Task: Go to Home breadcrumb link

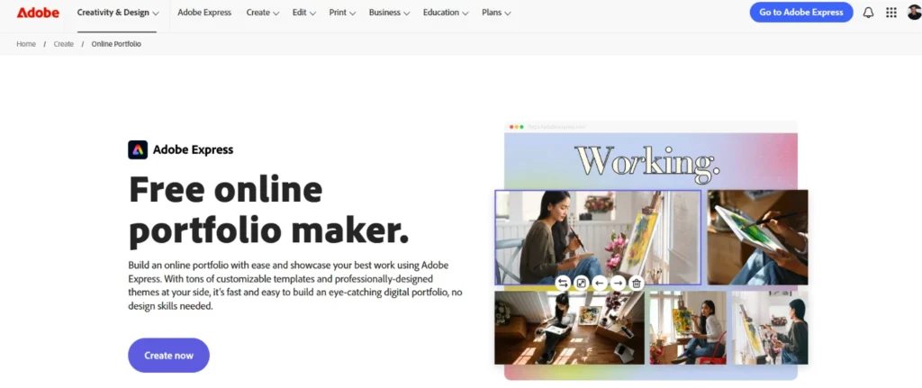Action: pos(26,44)
